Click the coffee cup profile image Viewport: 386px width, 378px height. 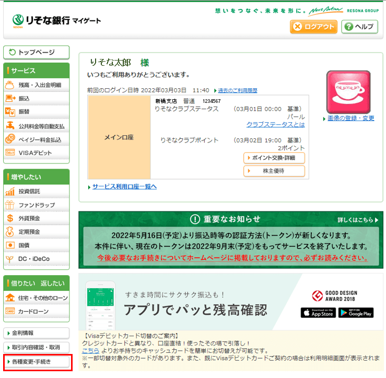point(348,92)
